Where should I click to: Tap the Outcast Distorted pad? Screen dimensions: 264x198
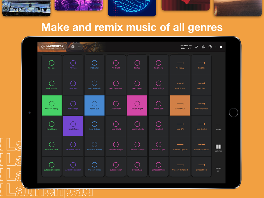tap(180, 167)
